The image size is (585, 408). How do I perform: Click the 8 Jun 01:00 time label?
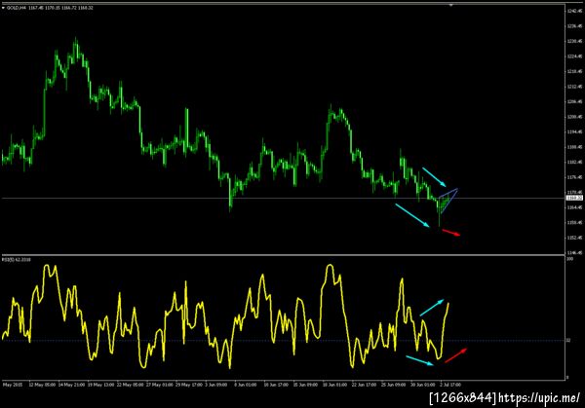246,385
